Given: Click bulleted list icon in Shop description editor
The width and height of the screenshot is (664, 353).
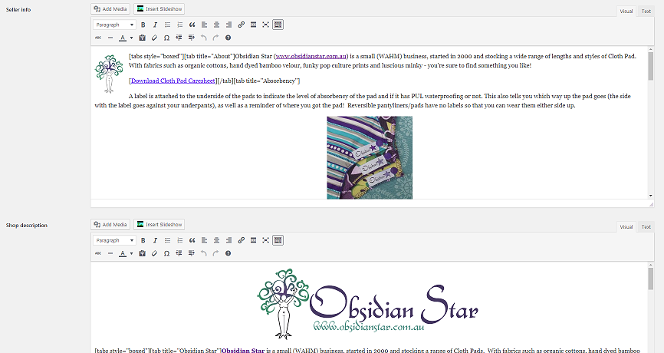Looking at the screenshot, I should tap(168, 240).
